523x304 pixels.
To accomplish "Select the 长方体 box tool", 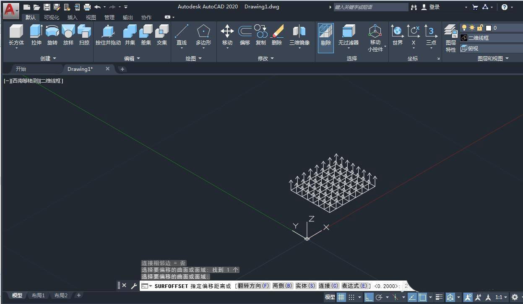I will click(16, 35).
